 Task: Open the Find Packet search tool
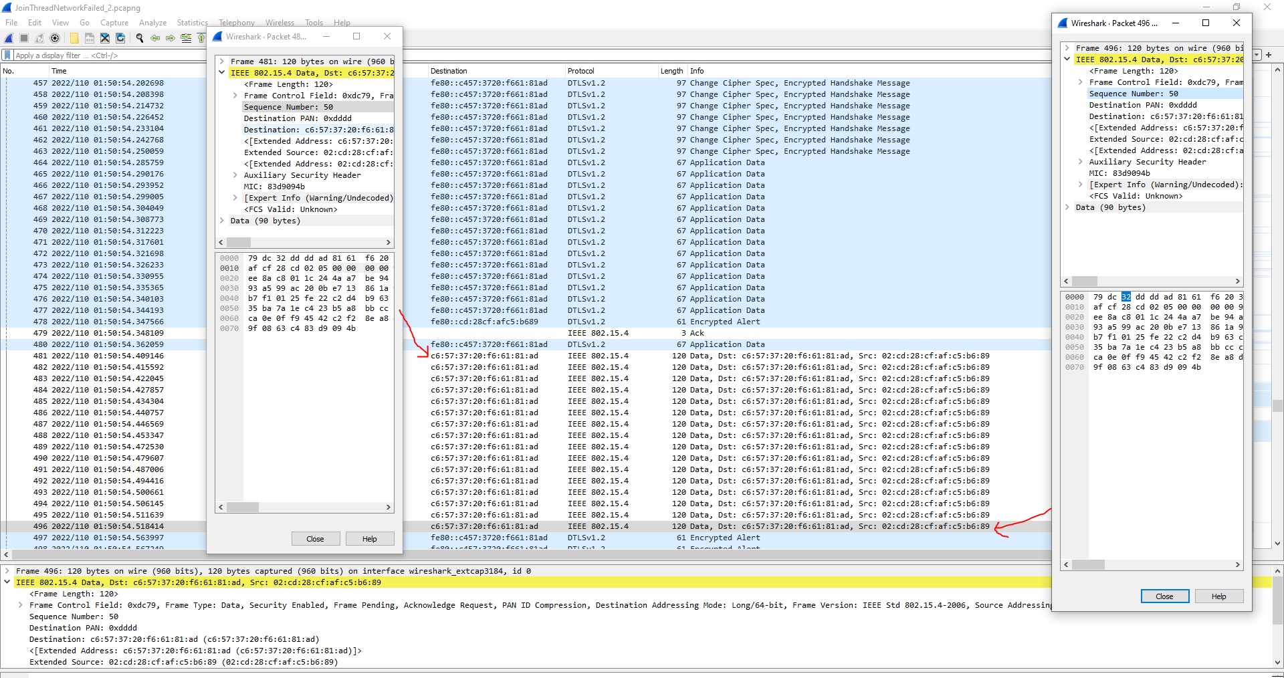point(140,38)
